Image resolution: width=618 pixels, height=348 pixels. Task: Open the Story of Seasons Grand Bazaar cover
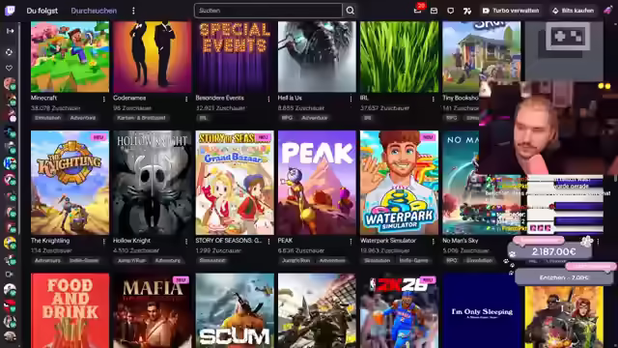(235, 183)
